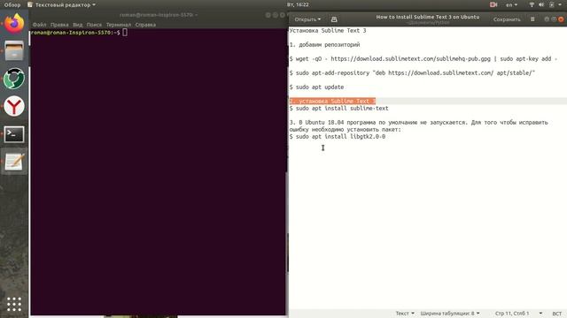Open the Файл menu in terminal

click(39, 25)
